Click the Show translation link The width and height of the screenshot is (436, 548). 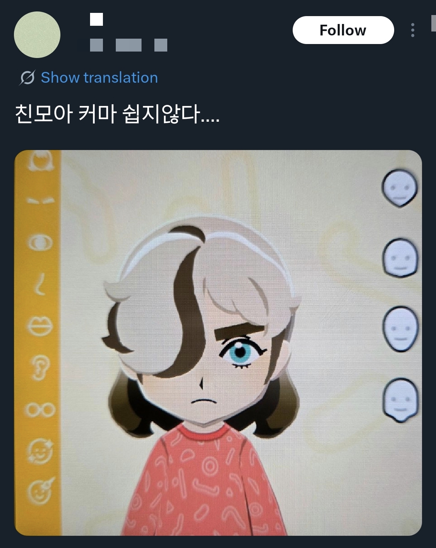tap(99, 78)
